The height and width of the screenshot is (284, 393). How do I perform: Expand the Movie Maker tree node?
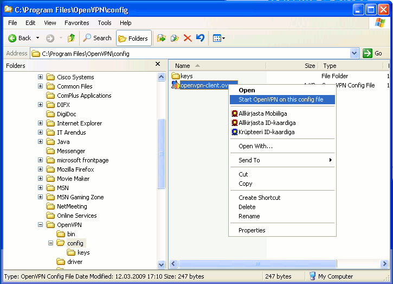pos(40,179)
